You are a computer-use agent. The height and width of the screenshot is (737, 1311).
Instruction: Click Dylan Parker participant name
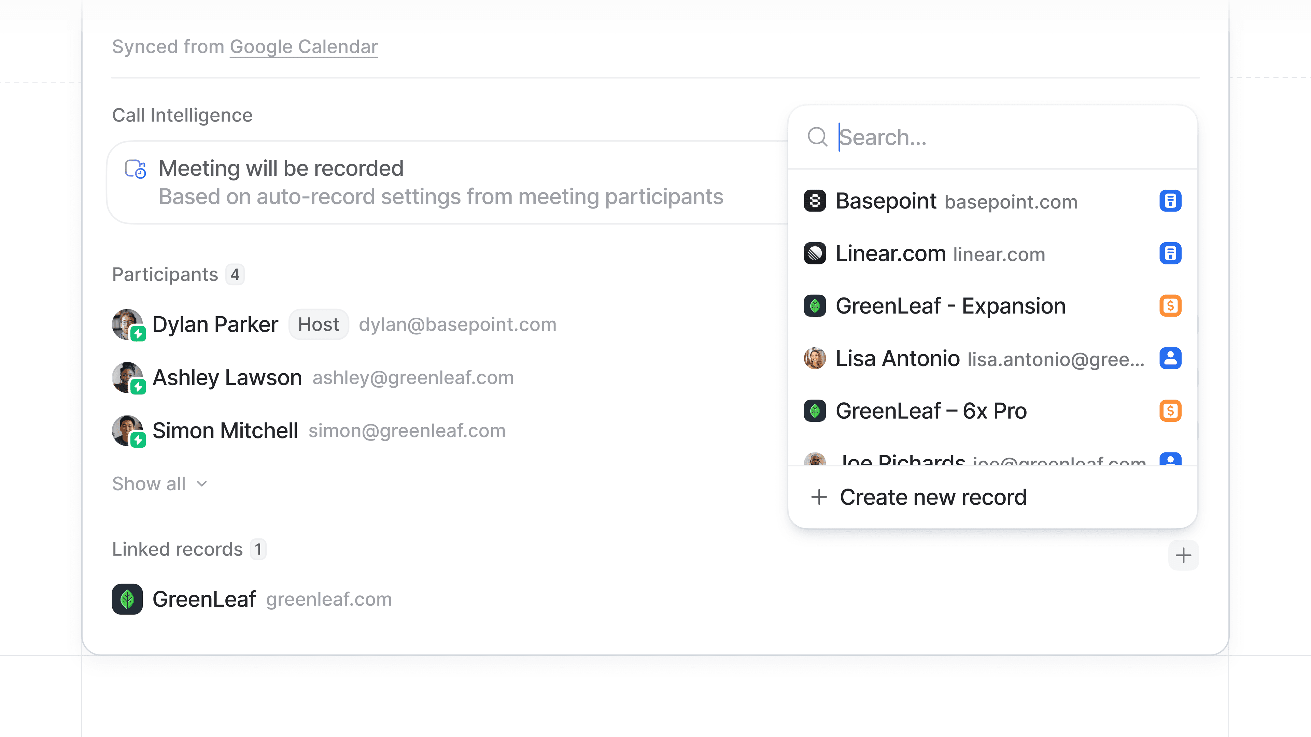click(x=215, y=324)
